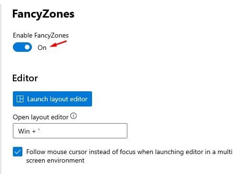238x174 pixels.
Task: Click the red arrow annotation
Action: pos(58,44)
